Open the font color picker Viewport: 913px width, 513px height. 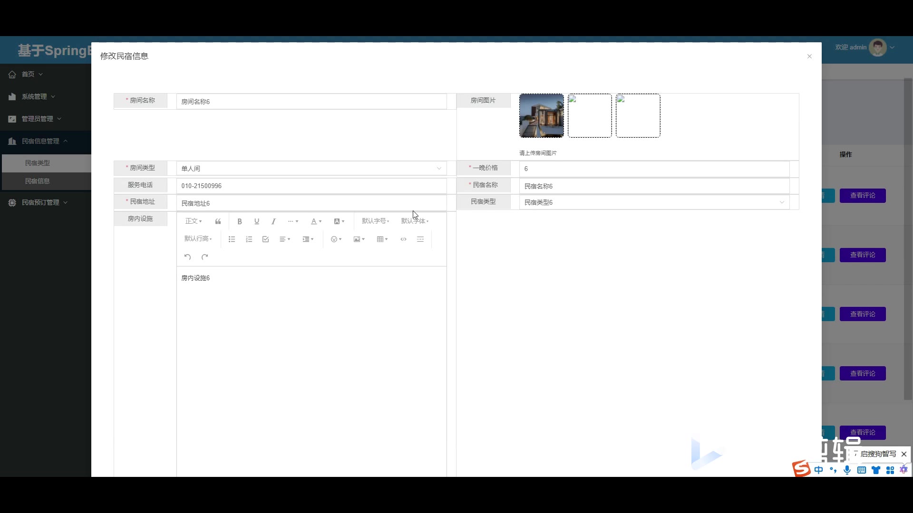pos(316,221)
